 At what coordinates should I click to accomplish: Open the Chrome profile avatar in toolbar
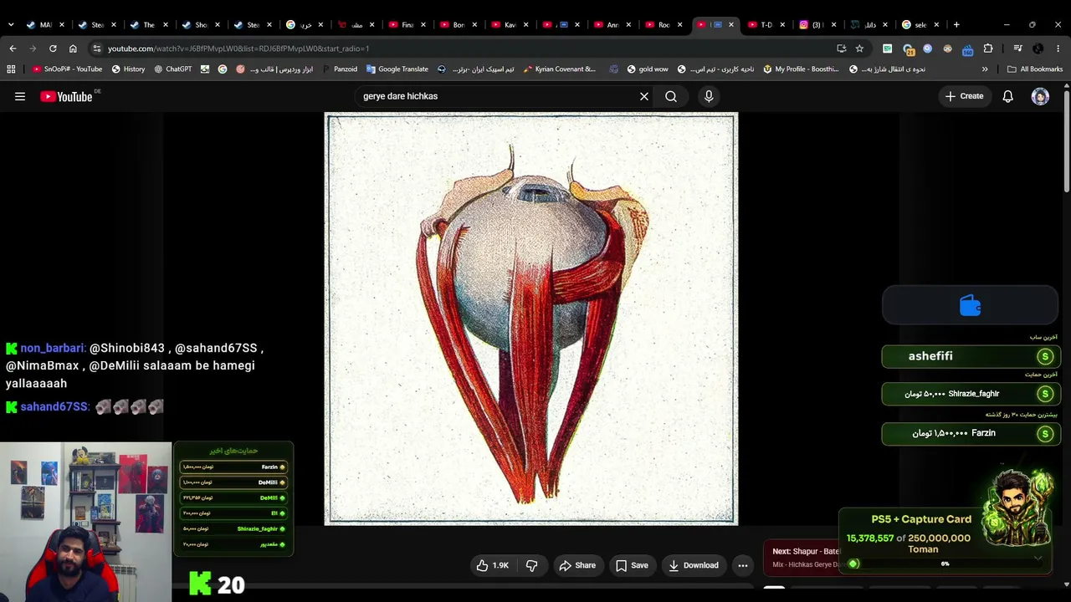click(x=1038, y=48)
